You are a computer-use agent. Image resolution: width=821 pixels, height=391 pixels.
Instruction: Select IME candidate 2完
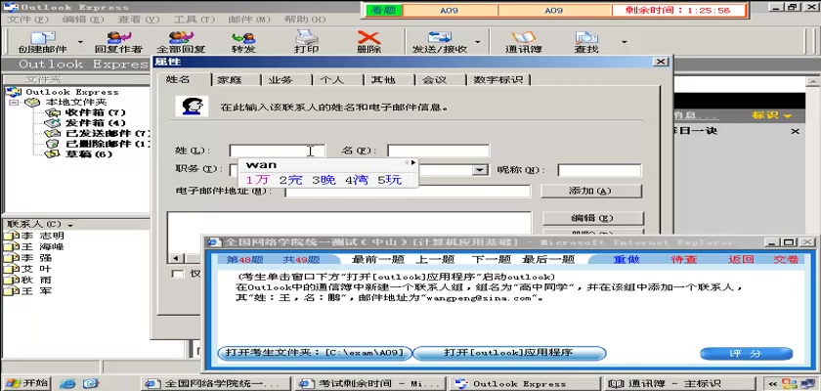[290, 180]
